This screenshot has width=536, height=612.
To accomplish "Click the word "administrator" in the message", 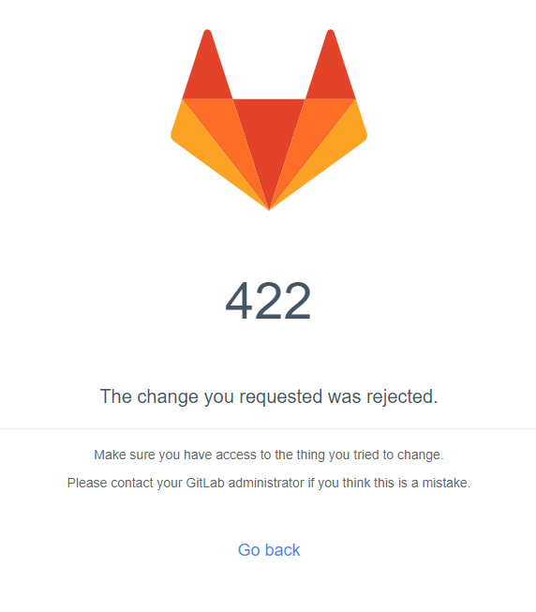I will pyautogui.click(x=266, y=483).
